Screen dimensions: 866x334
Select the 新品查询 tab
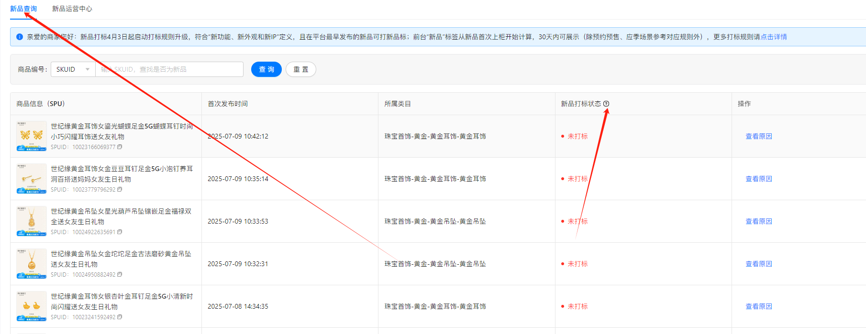point(23,9)
